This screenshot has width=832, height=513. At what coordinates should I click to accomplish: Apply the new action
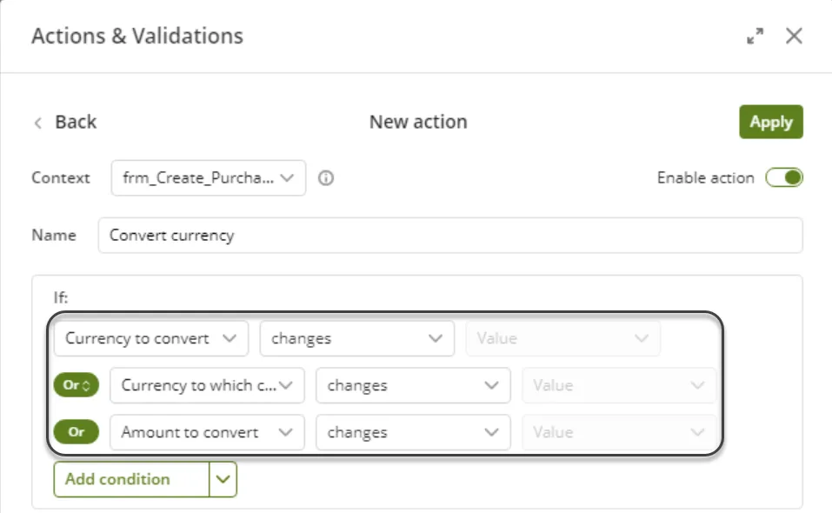771,122
